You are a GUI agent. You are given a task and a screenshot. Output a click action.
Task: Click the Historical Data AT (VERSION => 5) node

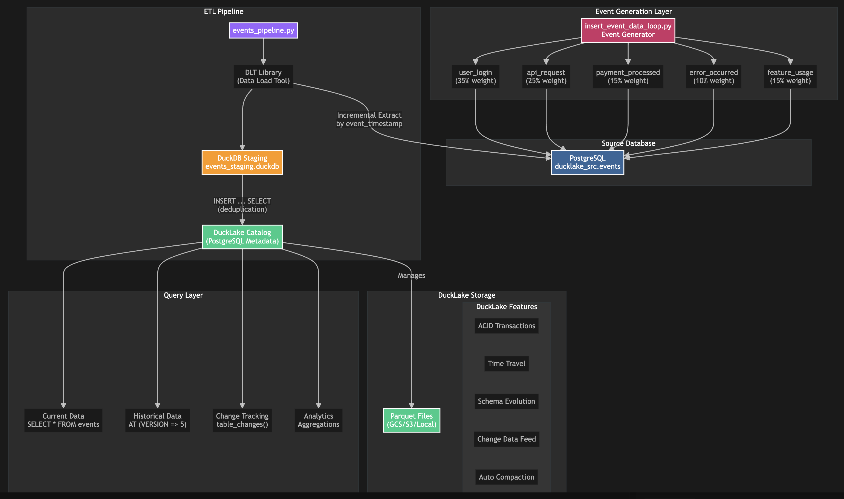point(157,420)
